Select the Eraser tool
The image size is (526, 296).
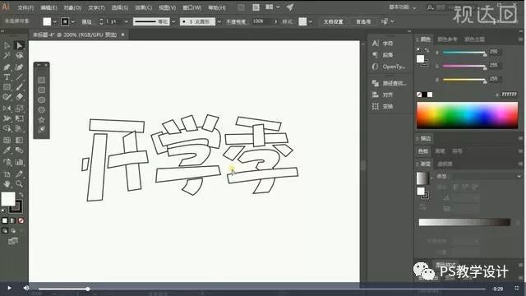[19, 97]
